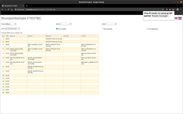The height and width of the screenshot is (114, 183).
Task: Select Tuesday 13:00 Bi8-Life_science KSLR cell
Action: (36, 59)
